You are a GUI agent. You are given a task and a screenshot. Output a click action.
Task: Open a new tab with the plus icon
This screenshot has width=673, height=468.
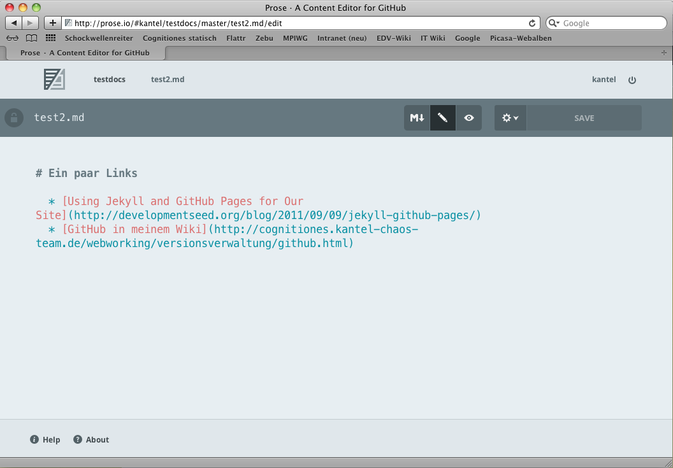click(664, 53)
